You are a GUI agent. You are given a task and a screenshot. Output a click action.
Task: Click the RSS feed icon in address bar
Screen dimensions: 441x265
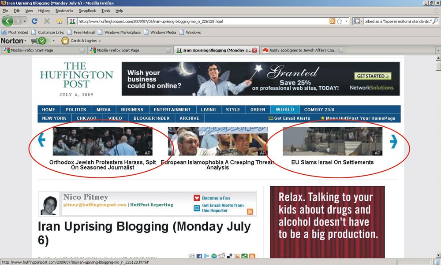[x=332, y=21]
